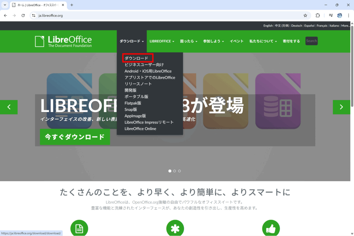This screenshot has width=354, height=236.
Task: Expand the 困ったら navigation dropdown
Action: click(188, 41)
